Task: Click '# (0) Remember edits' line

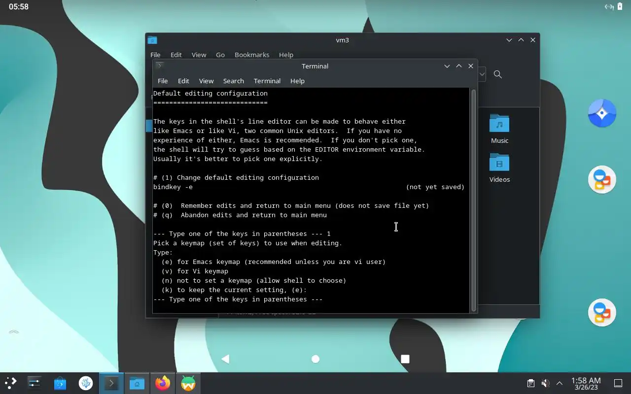Action: (291, 206)
